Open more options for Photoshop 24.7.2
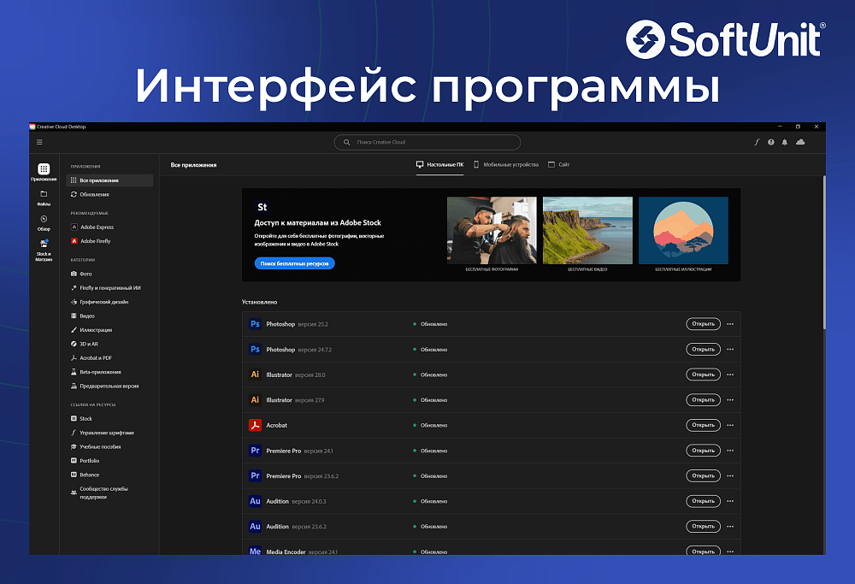Image resolution: width=855 pixels, height=584 pixels. pos(730,349)
